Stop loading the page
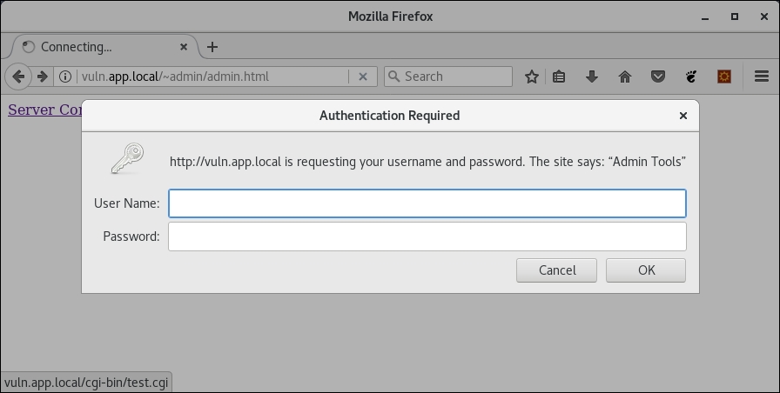 point(363,77)
